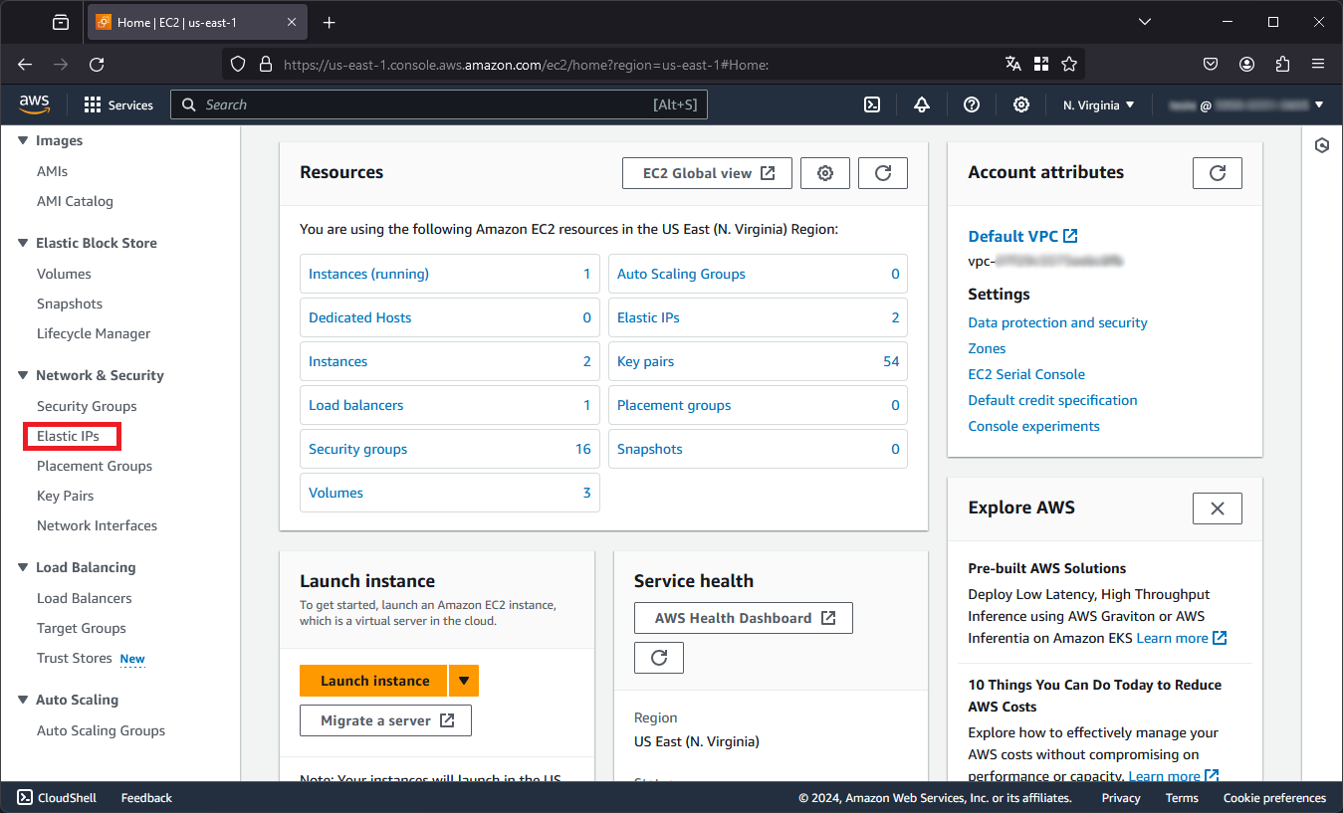Open the EC2 Serial Console link
1343x813 pixels.
tap(1026, 374)
